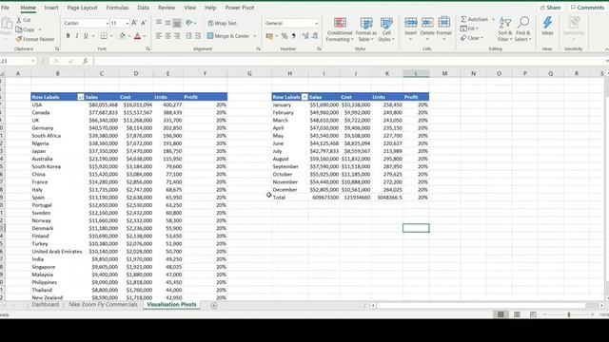609x342 pixels.
Task: Open the Page Layout tab
Action: (82, 8)
